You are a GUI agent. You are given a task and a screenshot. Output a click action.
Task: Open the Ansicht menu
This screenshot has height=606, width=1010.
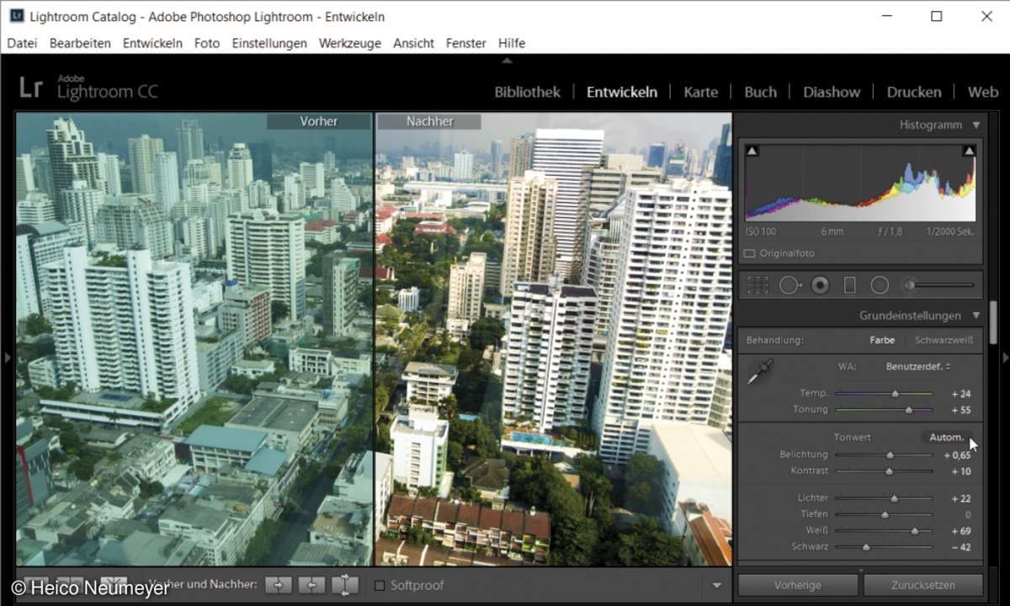click(x=413, y=43)
